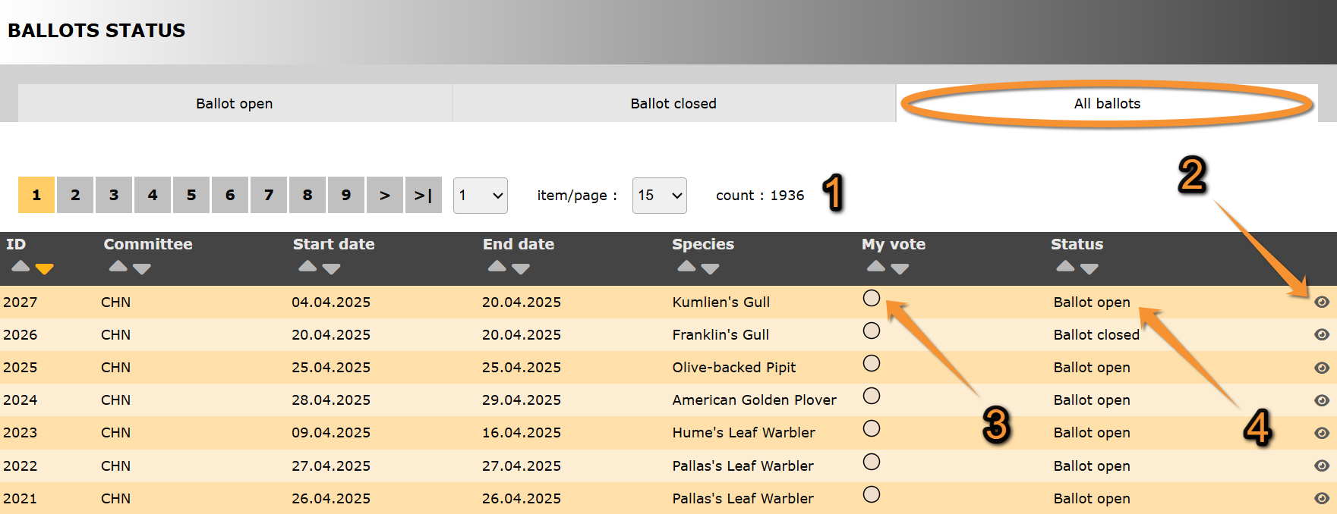Sort Start date column descending
This screenshot has height=514, width=1337.
point(331,268)
